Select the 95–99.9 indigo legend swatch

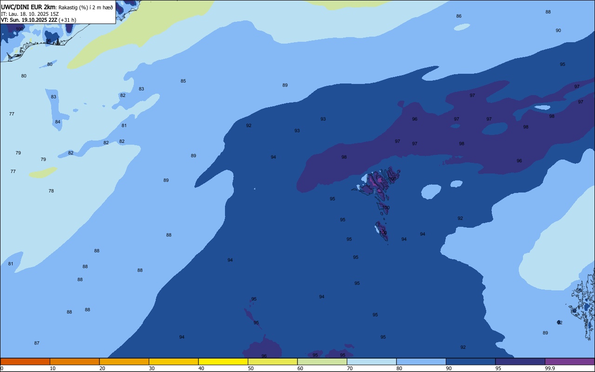click(520, 361)
